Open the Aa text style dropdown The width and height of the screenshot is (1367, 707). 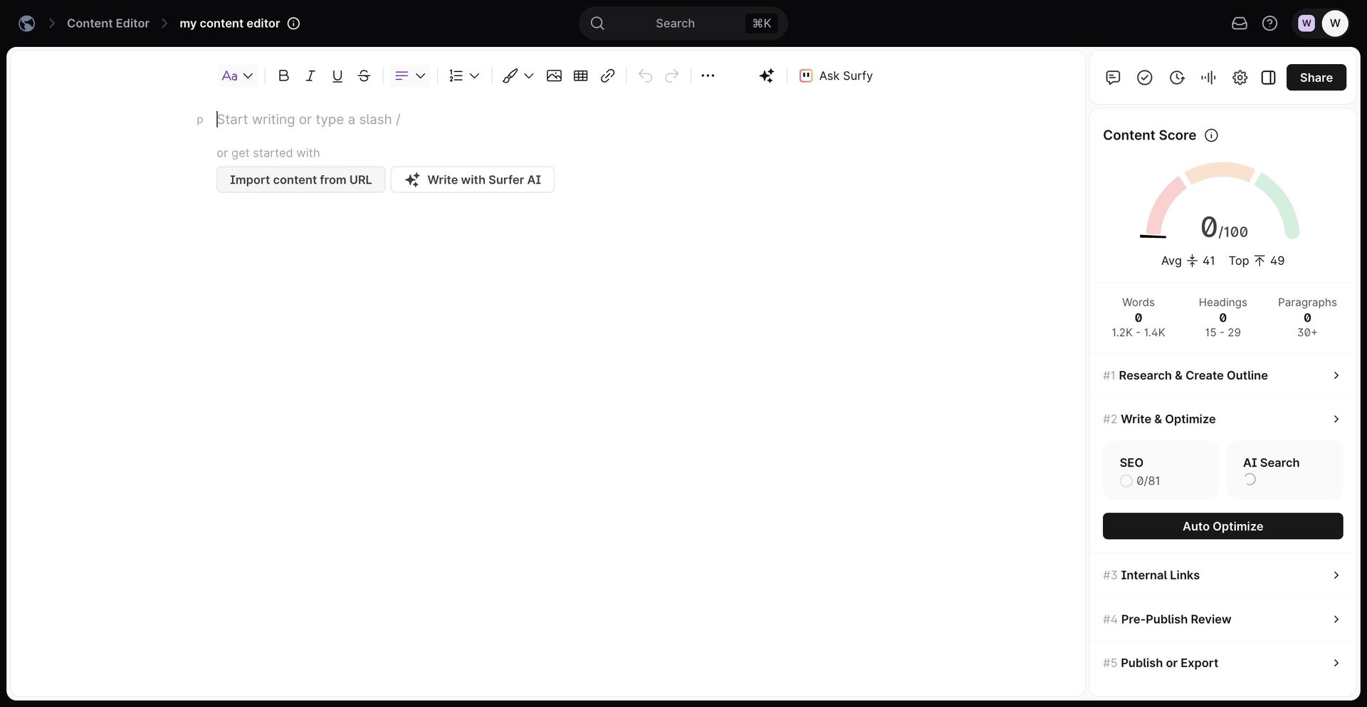[x=237, y=76]
